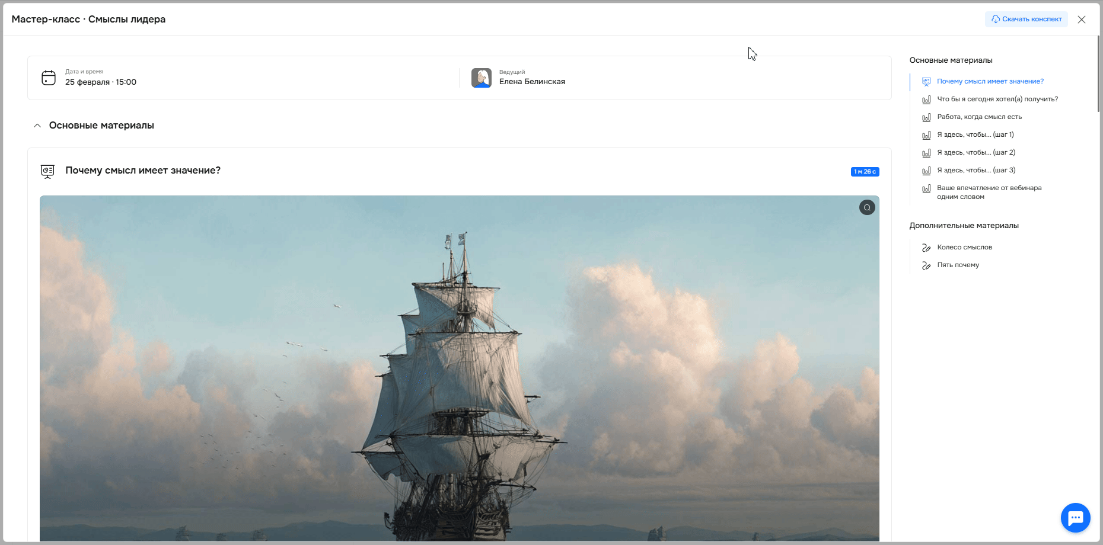Screen dimensions: 1103x545
Task: Click the poll icon for Работа, когда смысл есть
Action: click(926, 117)
